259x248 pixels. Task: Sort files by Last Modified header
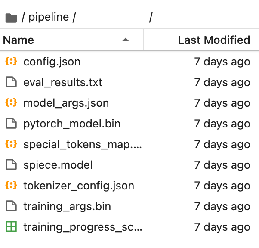[201, 40]
